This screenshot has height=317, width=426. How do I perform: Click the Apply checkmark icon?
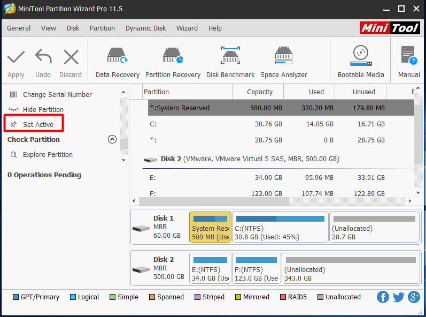[x=16, y=57]
